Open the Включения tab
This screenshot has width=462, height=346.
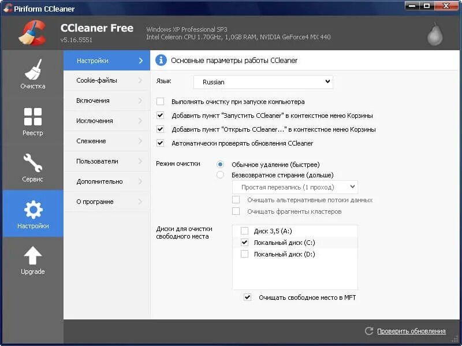tap(107, 101)
